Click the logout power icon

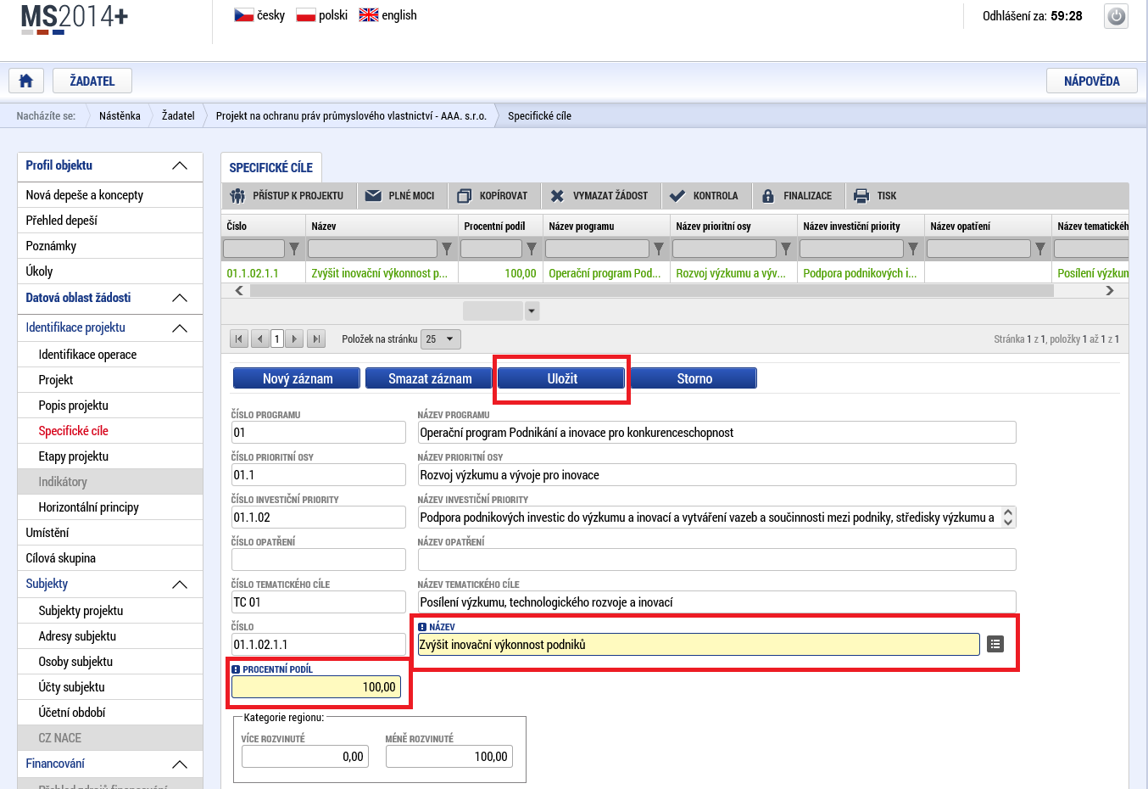(x=1116, y=16)
